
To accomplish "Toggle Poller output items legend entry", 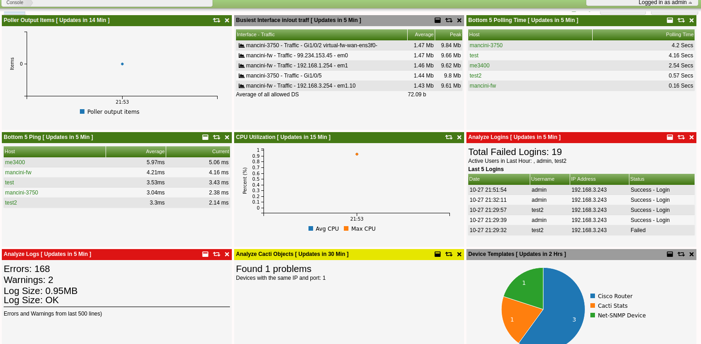I will tap(109, 112).
